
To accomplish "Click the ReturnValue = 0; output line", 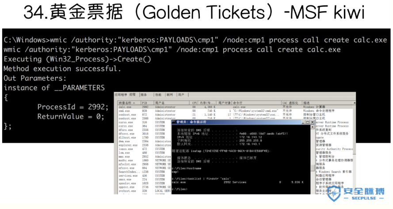I will (x=71, y=117).
